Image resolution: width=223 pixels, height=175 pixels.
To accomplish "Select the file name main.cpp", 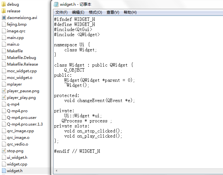I will (x=15, y=38).
